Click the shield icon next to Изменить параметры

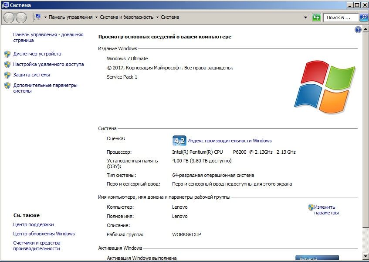(x=311, y=207)
